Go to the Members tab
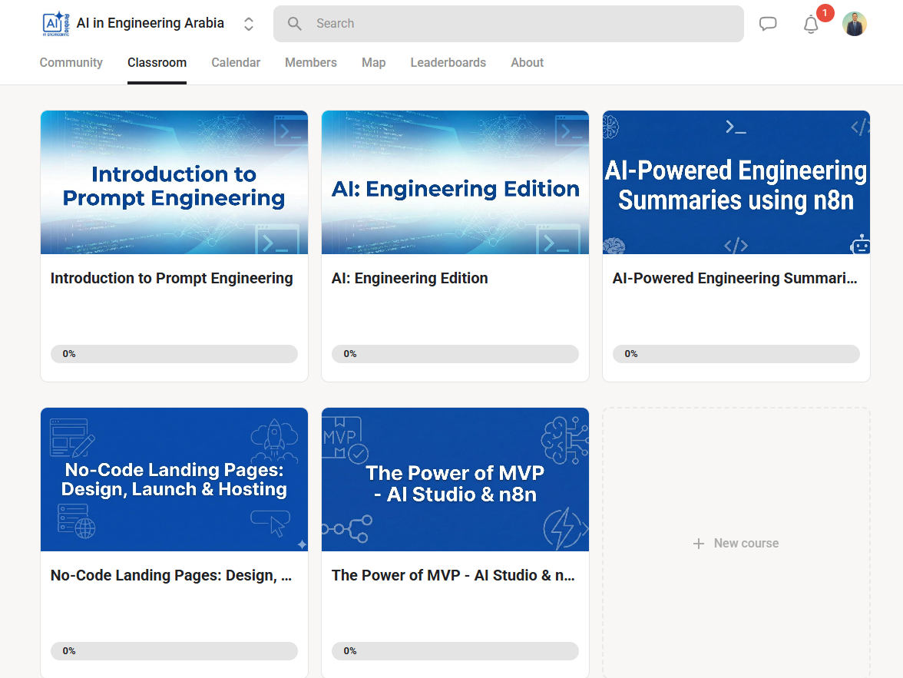 (310, 63)
